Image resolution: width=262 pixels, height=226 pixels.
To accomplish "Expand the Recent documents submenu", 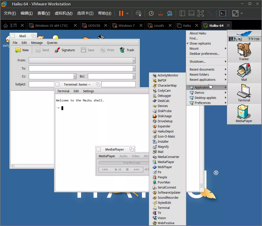I will pos(202,70).
